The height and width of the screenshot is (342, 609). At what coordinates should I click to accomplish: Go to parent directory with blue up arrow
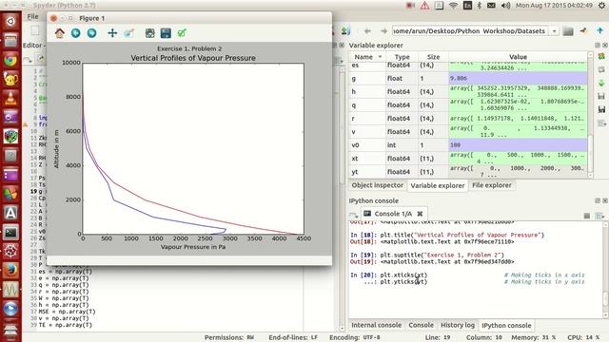(x=600, y=30)
